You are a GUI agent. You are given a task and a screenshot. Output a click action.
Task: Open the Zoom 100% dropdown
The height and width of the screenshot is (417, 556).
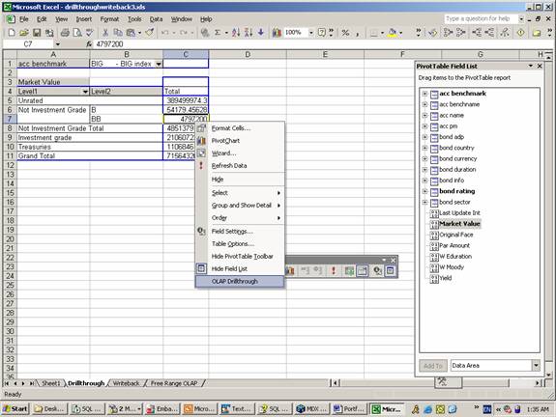tap(311, 33)
